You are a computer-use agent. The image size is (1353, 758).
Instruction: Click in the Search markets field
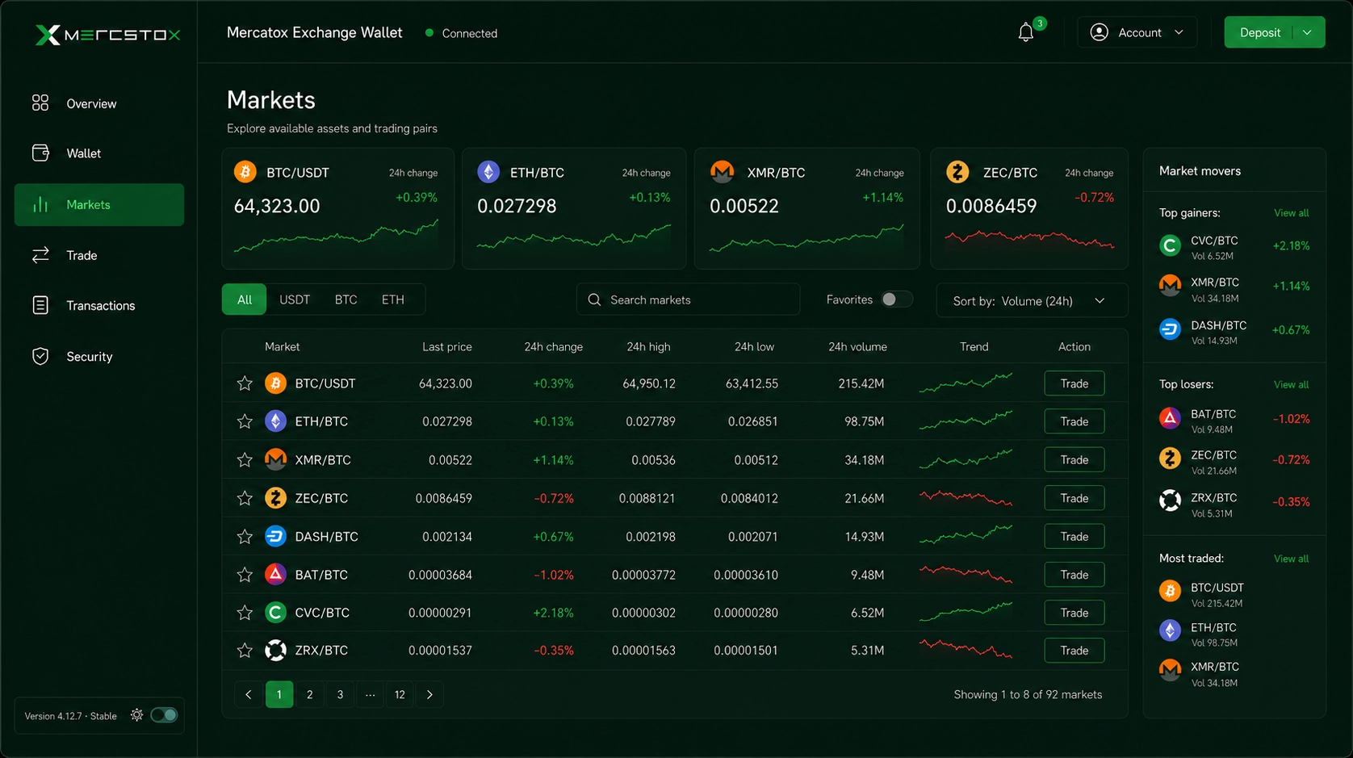(688, 300)
